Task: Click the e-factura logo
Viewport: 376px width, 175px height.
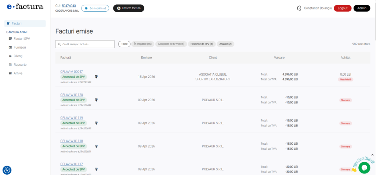Action: pyautogui.click(x=25, y=7)
